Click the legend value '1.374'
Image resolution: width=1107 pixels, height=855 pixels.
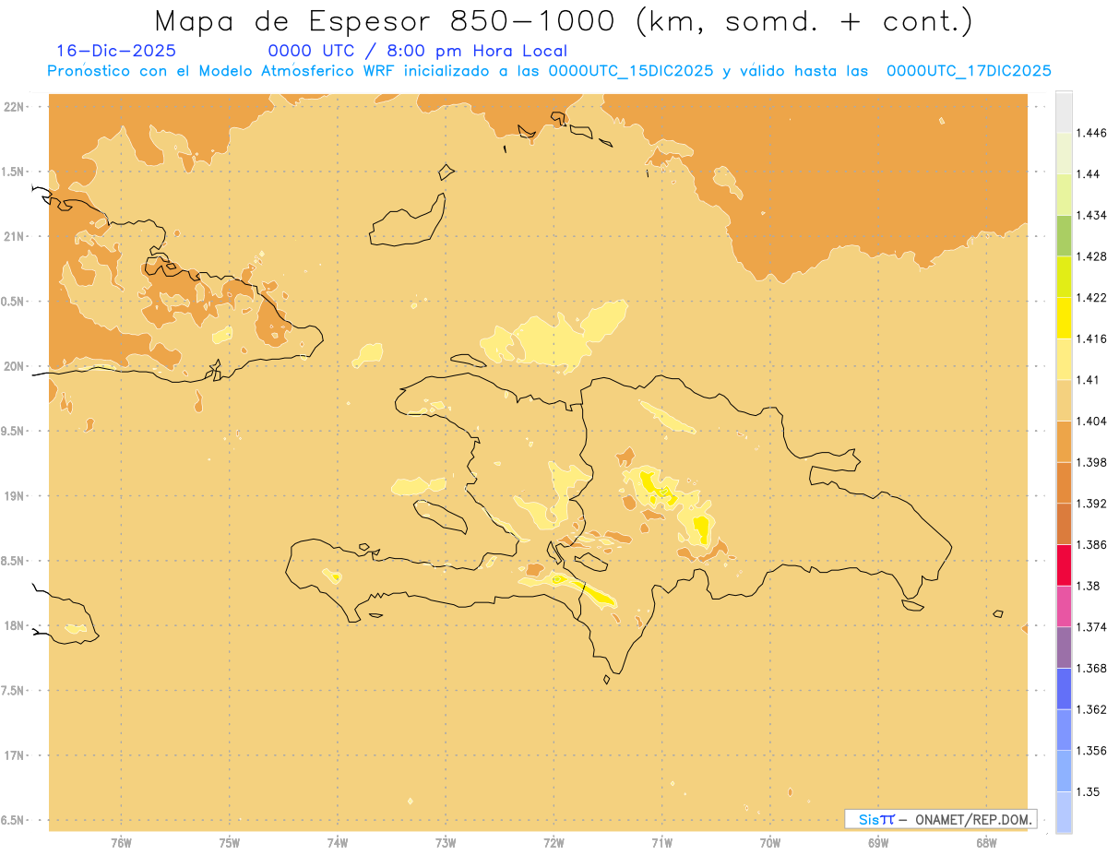point(1091,627)
